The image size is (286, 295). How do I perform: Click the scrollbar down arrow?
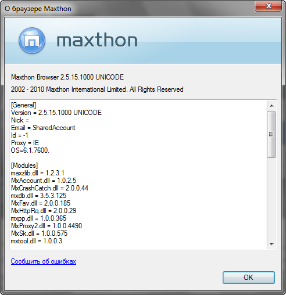tap(271, 244)
